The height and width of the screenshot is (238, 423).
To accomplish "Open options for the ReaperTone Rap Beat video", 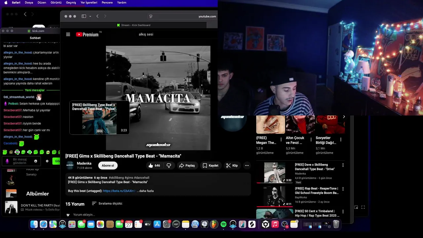I will tap(343, 189).
